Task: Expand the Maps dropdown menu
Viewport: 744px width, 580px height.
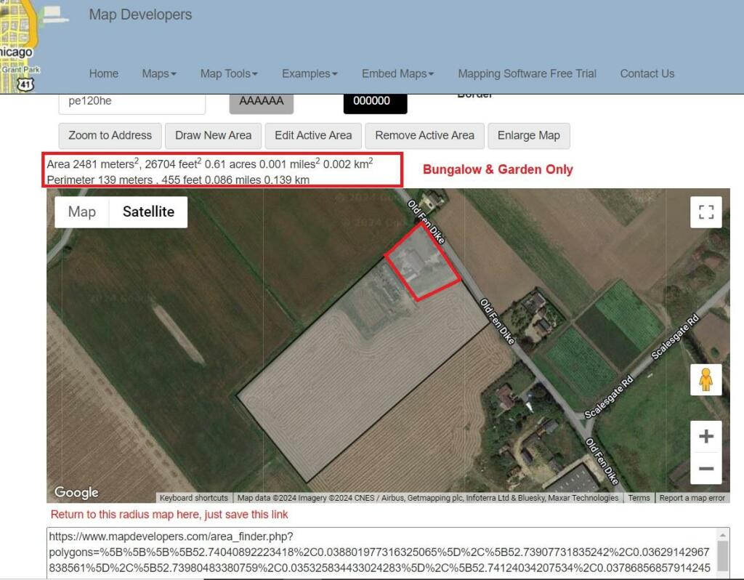Action: tap(159, 73)
